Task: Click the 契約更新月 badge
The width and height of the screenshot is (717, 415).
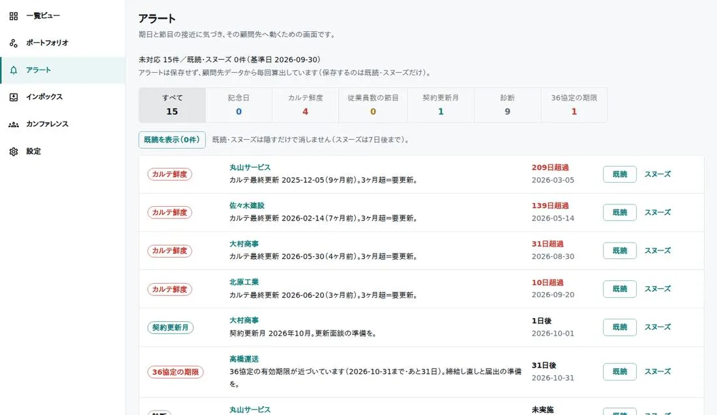Action: click(170, 328)
